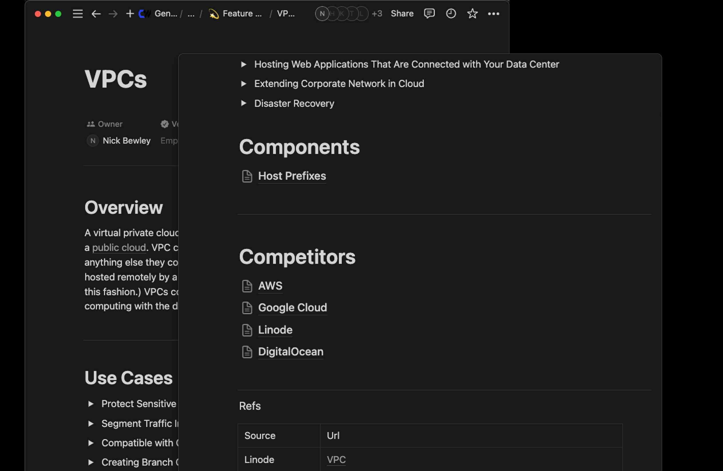Image resolution: width=723 pixels, height=471 pixels.
Task: Click the DigitalOcean page icon
Action: click(247, 352)
